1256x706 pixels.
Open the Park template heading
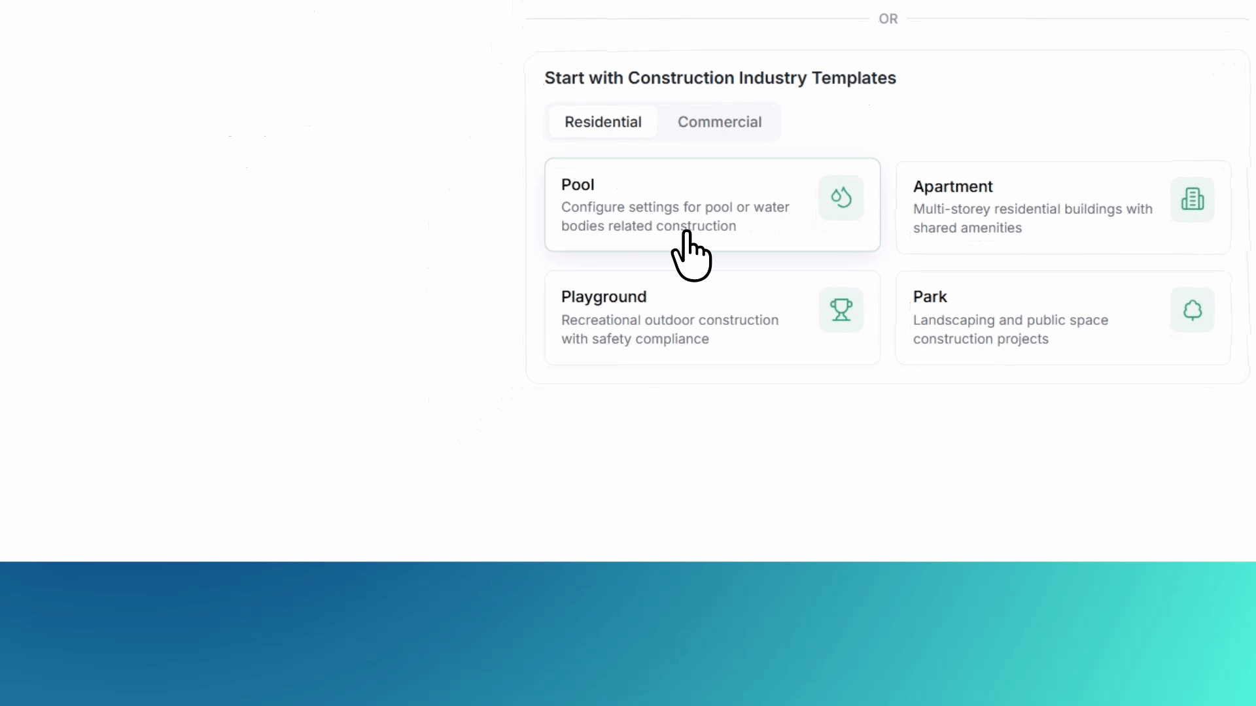pyautogui.click(x=930, y=297)
